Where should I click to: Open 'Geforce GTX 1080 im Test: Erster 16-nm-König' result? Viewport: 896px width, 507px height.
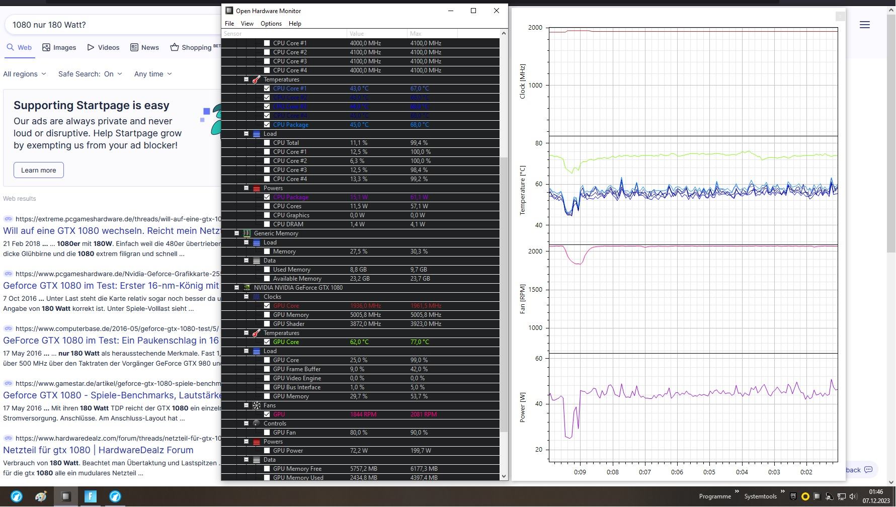(111, 286)
